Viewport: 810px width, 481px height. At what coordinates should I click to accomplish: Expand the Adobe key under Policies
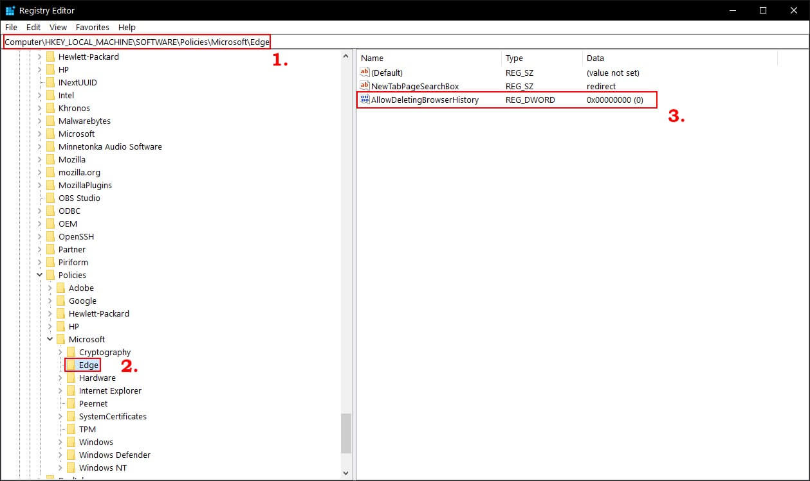[50, 288]
